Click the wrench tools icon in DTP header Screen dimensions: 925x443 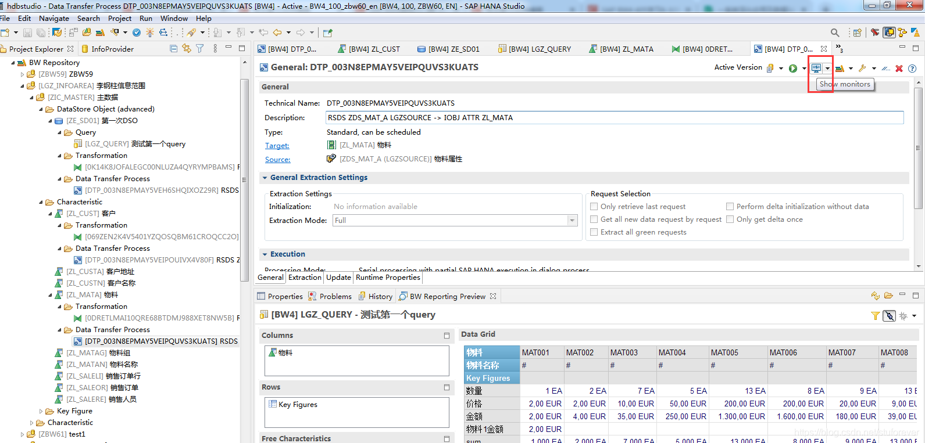(862, 69)
